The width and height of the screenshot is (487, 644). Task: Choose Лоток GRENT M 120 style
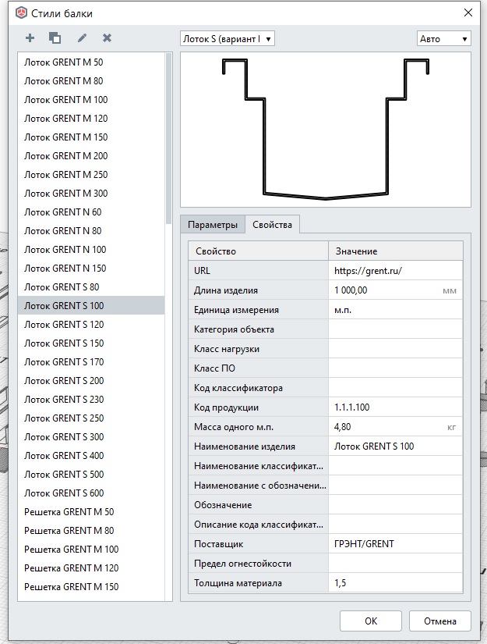[x=91, y=119]
